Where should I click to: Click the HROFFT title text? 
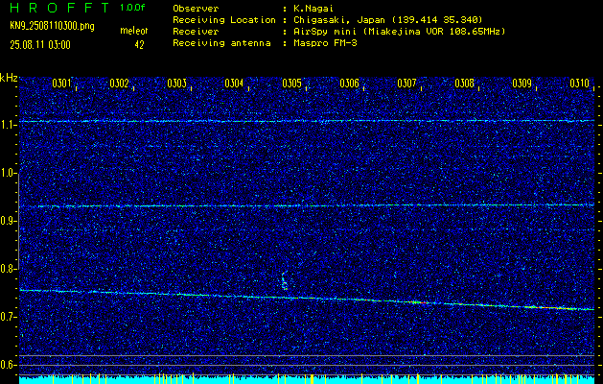59,8
